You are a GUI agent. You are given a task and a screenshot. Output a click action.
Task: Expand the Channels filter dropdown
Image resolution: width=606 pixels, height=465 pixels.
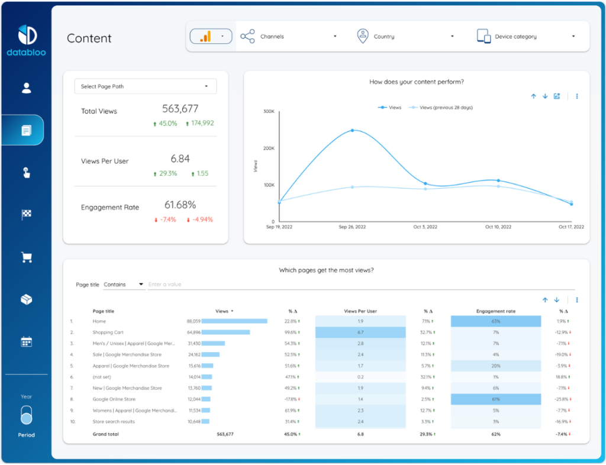[x=335, y=36]
